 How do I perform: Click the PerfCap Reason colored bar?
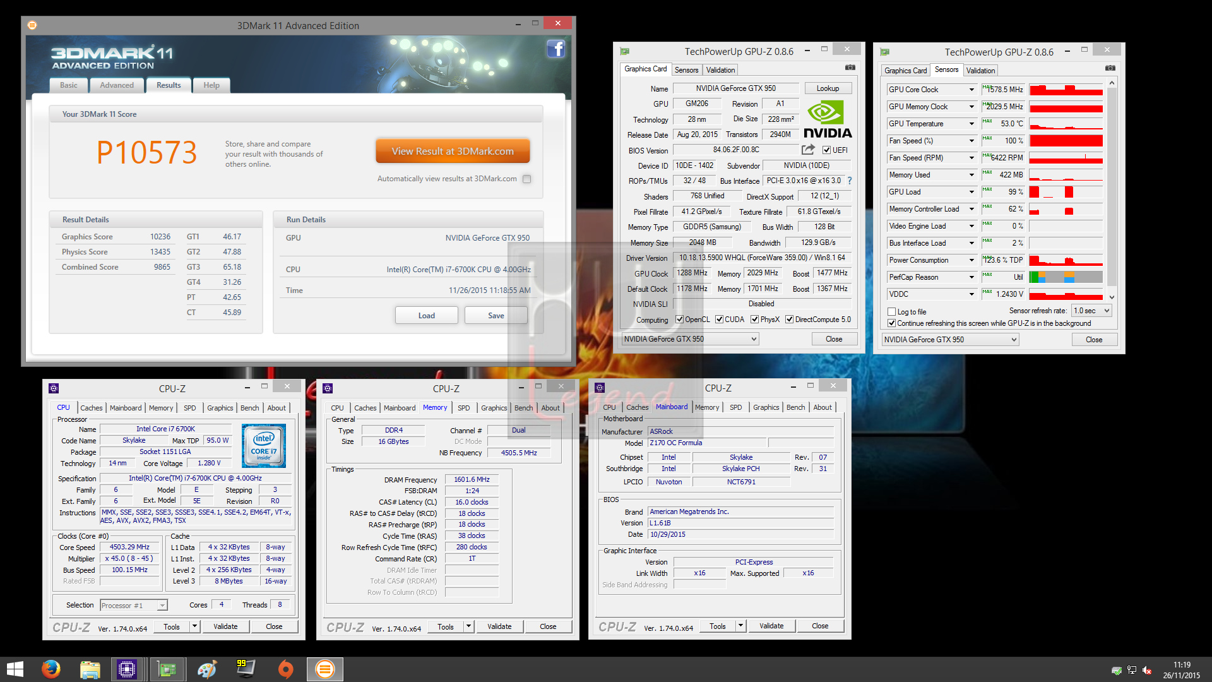coord(1066,277)
